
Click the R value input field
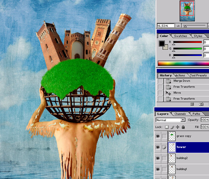coord(206,42)
